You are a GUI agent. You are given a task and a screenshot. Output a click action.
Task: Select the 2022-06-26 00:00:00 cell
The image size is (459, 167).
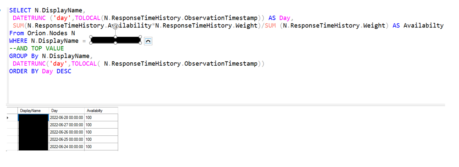point(67,132)
